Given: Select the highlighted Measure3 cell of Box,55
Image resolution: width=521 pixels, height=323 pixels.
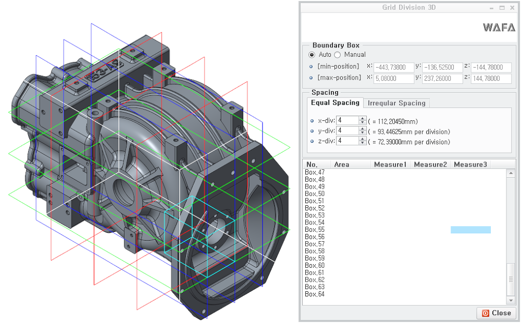Looking at the screenshot, I should coord(470,230).
